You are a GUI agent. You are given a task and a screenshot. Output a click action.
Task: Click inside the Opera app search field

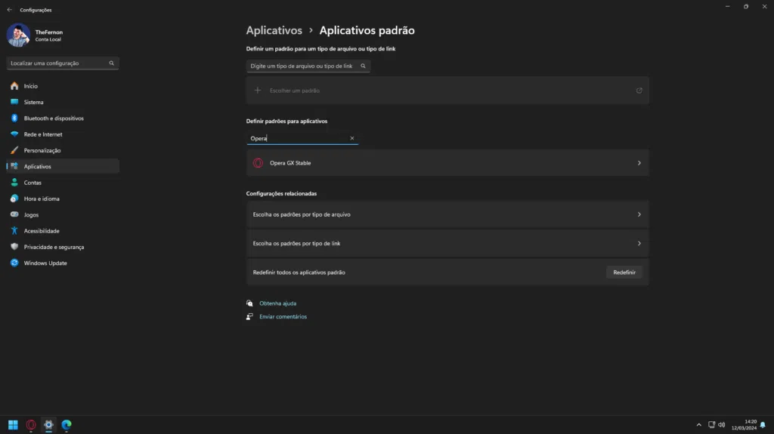pos(302,138)
